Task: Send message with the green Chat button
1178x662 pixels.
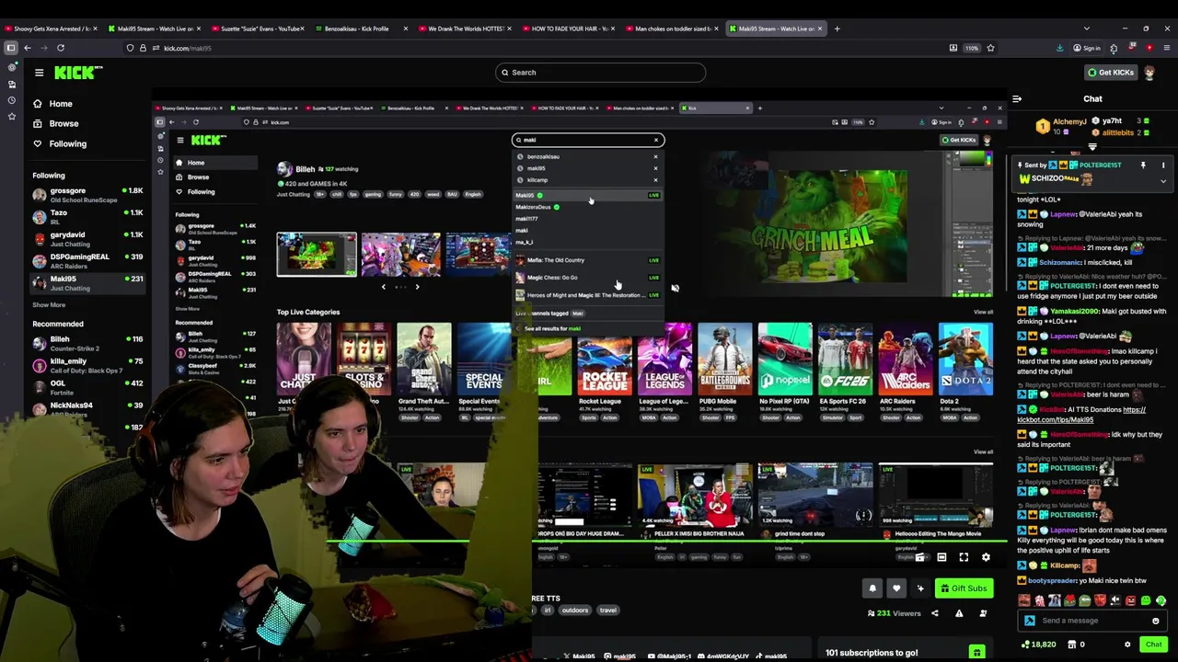Action: pyautogui.click(x=1153, y=645)
